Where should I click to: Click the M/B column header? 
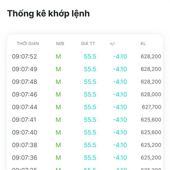(60, 44)
